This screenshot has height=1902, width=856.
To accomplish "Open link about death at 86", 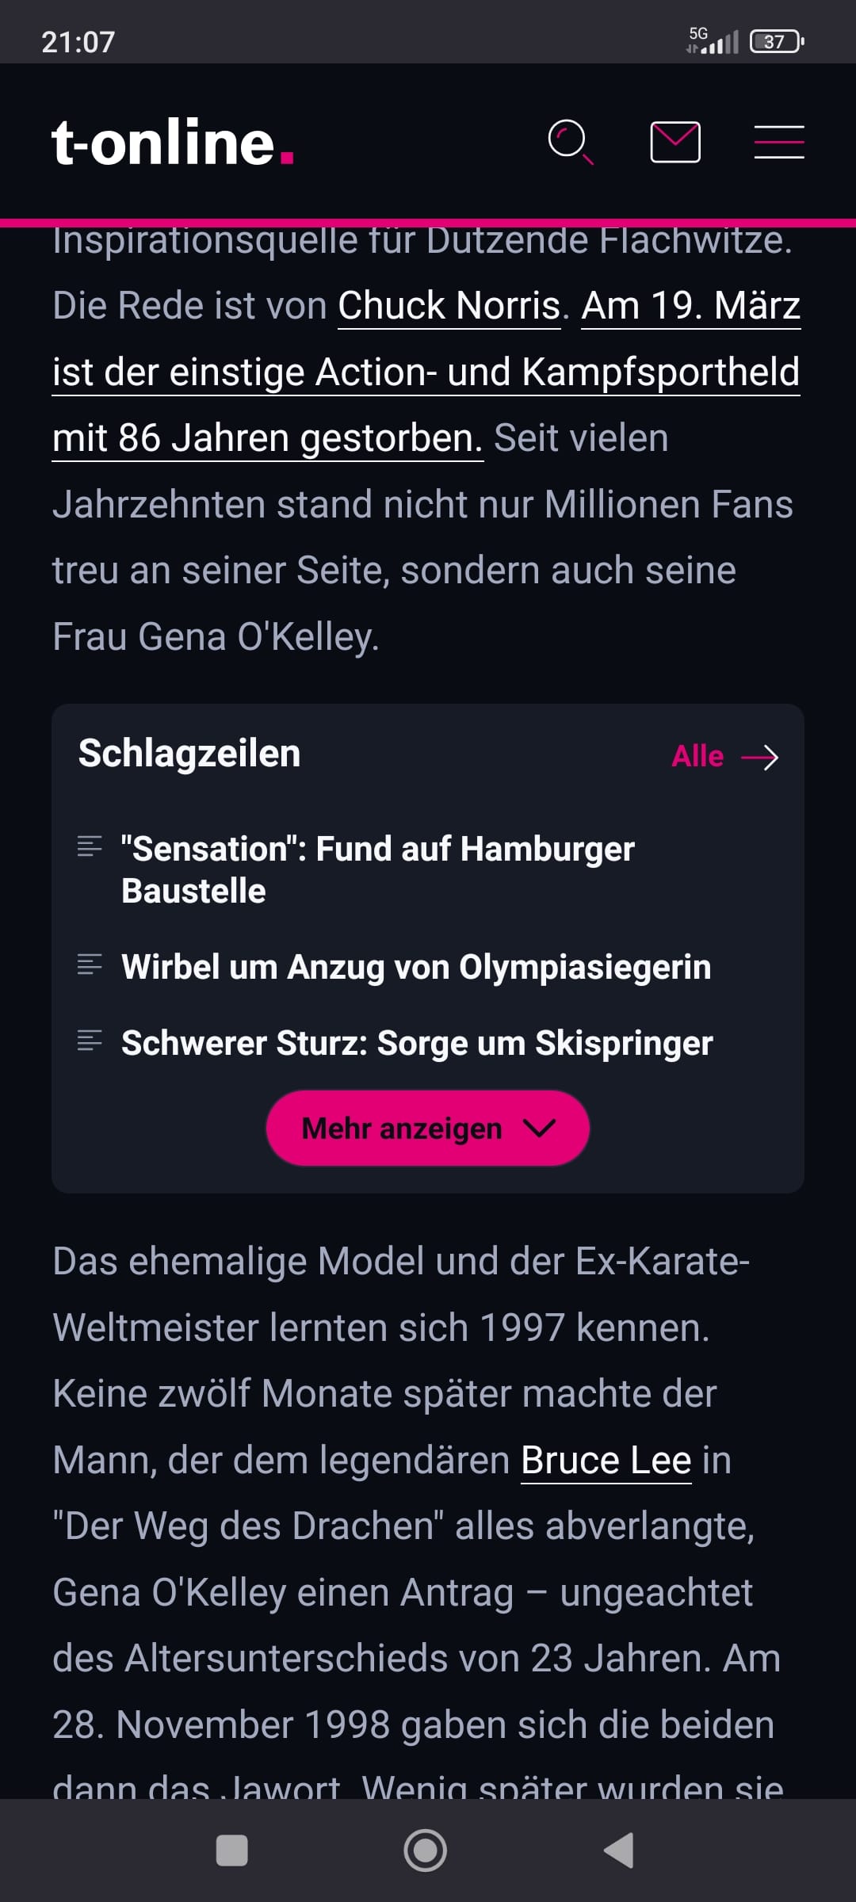I will coord(426,372).
